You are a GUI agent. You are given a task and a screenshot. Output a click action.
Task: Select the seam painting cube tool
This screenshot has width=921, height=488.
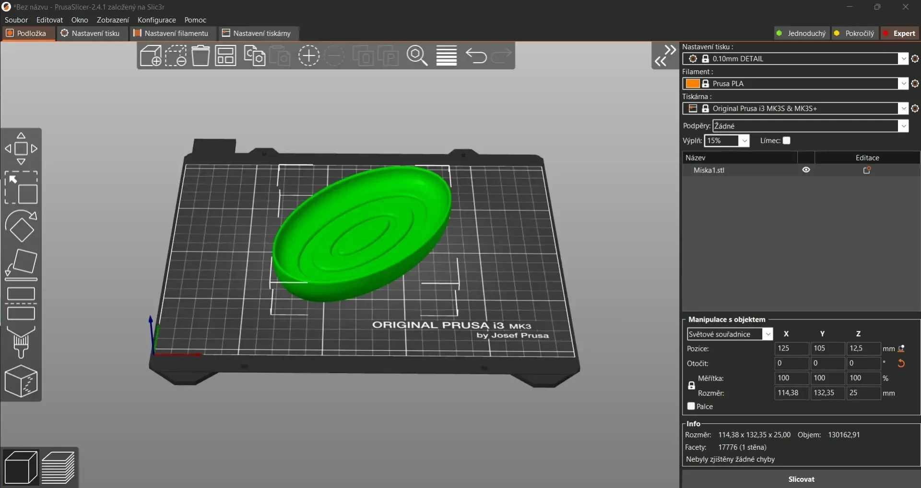coord(21,381)
